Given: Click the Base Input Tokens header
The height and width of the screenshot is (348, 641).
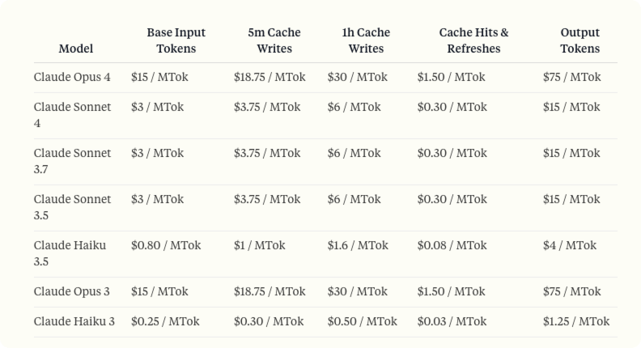Looking at the screenshot, I should click(x=176, y=40).
